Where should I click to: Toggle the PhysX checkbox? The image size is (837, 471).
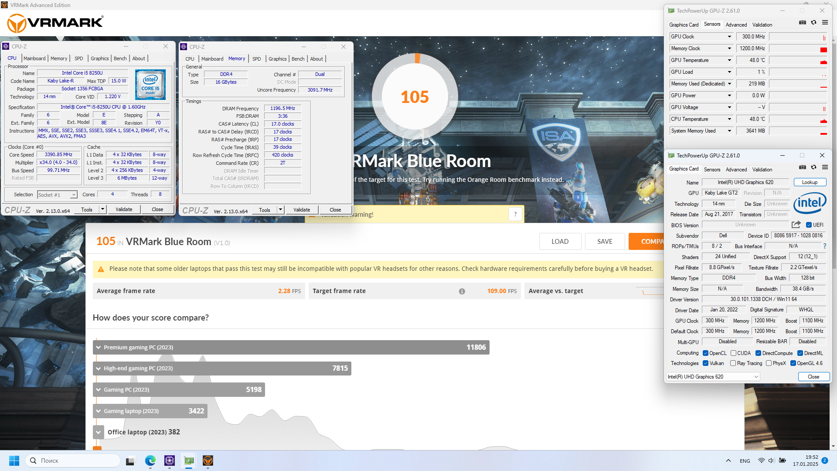[x=769, y=363]
